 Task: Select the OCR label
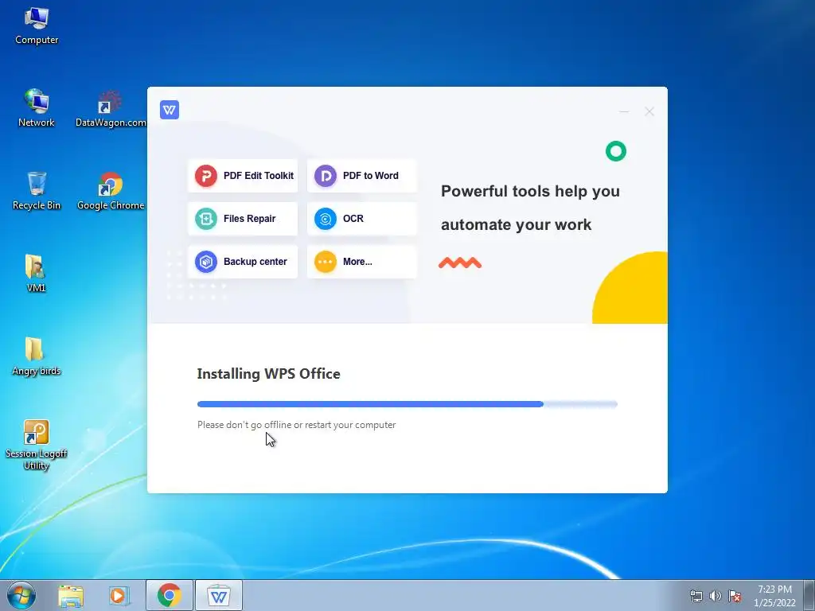click(x=353, y=219)
